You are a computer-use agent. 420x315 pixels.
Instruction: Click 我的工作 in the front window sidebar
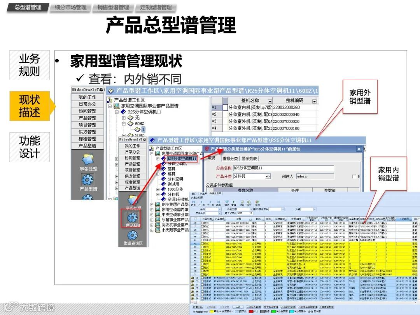coord(132,146)
